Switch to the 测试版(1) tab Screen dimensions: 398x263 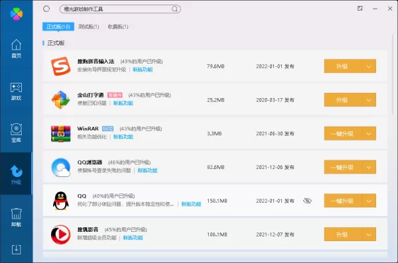coord(89,26)
